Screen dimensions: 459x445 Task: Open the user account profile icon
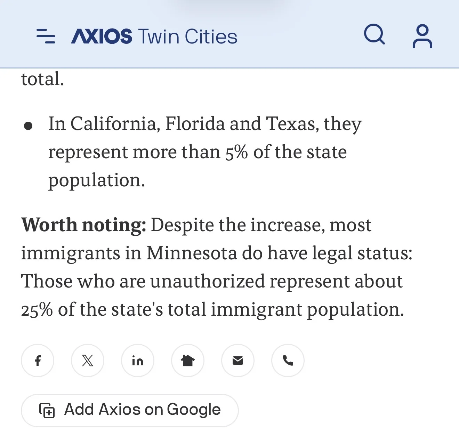coord(422,36)
